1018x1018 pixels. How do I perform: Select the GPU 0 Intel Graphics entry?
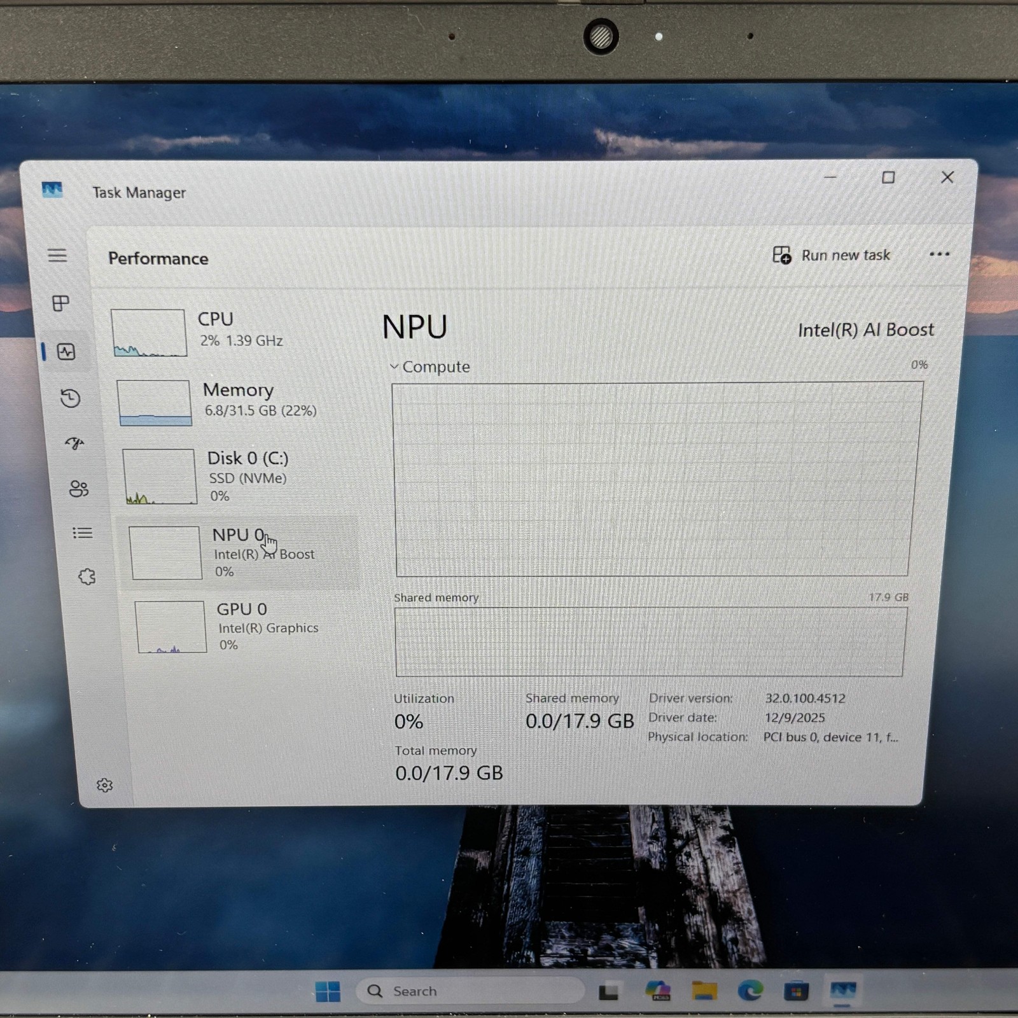[x=245, y=626]
